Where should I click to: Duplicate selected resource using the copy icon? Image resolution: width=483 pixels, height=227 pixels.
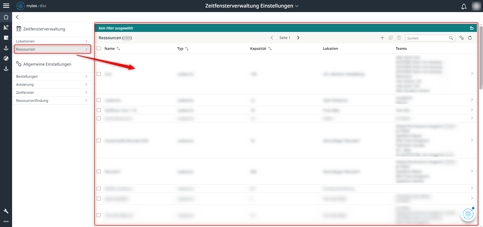click(x=390, y=38)
